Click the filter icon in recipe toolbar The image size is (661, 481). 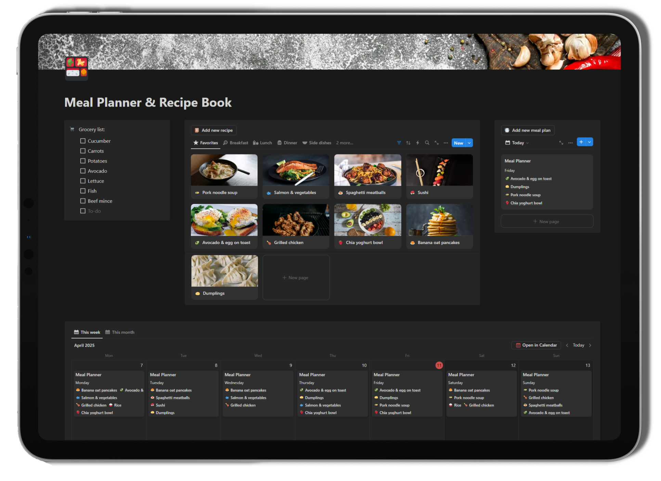pyautogui.click(x=399, y=143)
